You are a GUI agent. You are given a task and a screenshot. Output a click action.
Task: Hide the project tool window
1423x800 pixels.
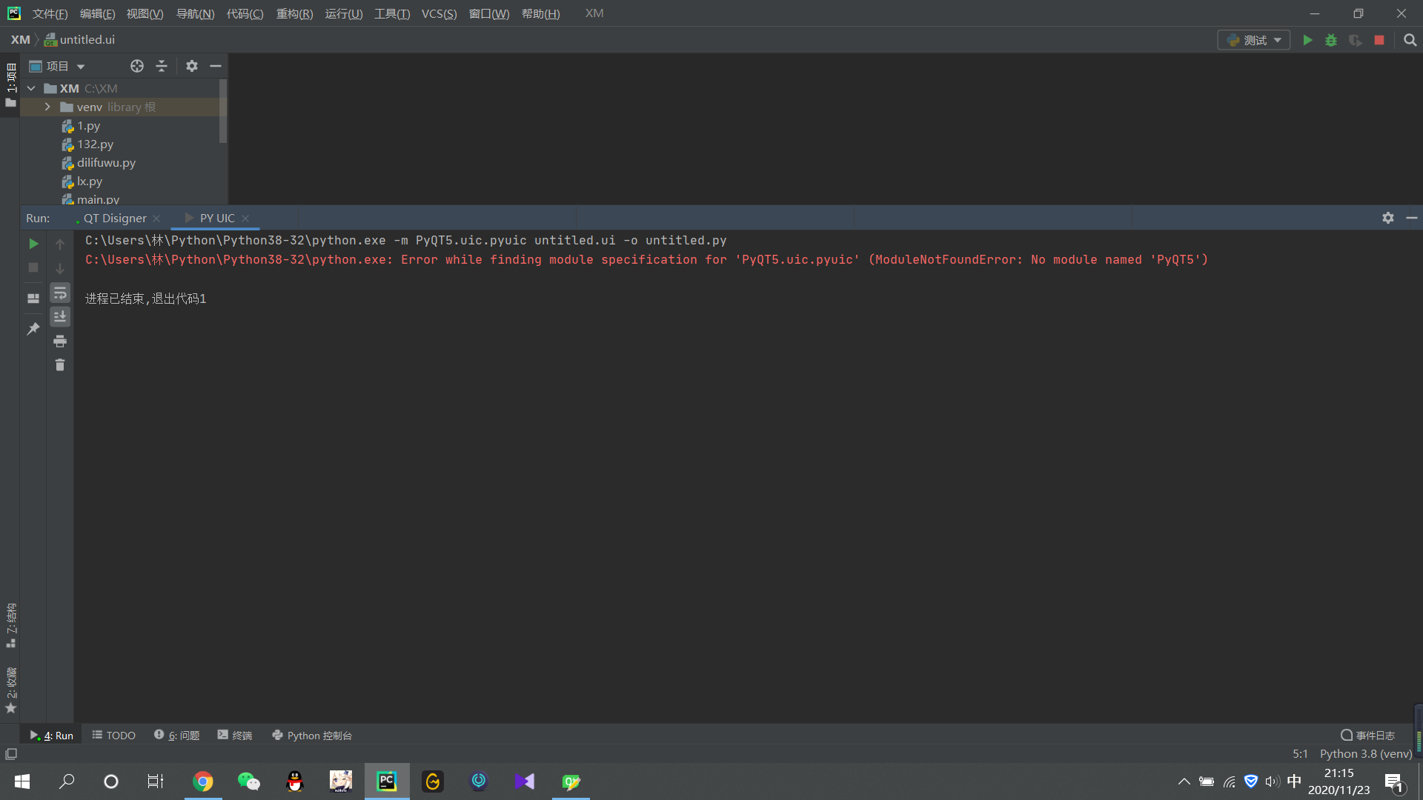(216, 66)
